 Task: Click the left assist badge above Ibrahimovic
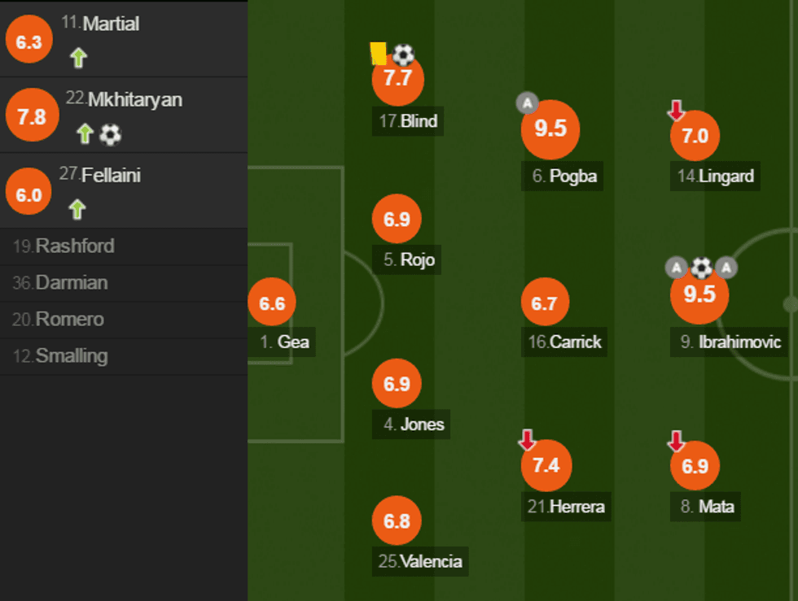coord(675,267)
